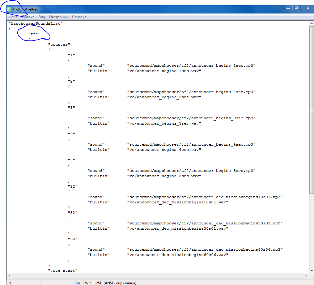
Task: Minimize the AkelPad window
Action: click(288, 8)
